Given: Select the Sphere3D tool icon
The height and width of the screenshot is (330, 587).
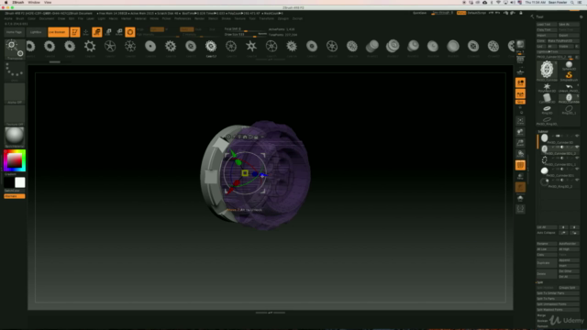Looking at the screenshot, I should point(569,65).
